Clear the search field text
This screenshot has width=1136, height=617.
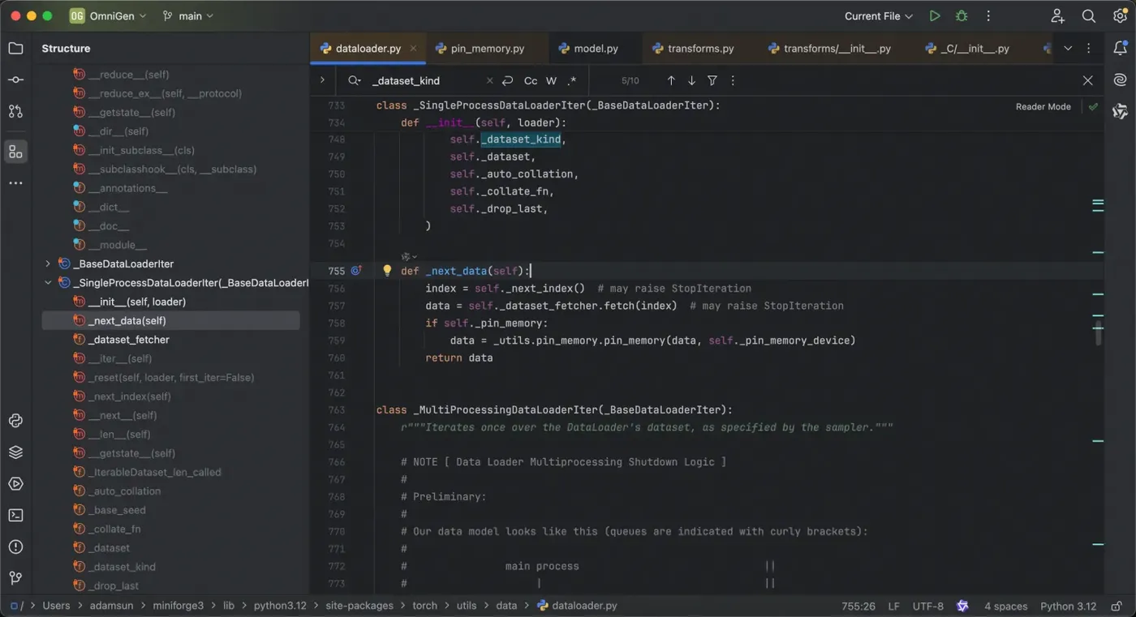[x=489, y=81]
